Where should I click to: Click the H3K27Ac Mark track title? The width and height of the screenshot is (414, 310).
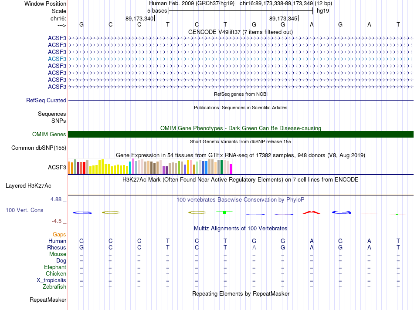click(241, 180)
